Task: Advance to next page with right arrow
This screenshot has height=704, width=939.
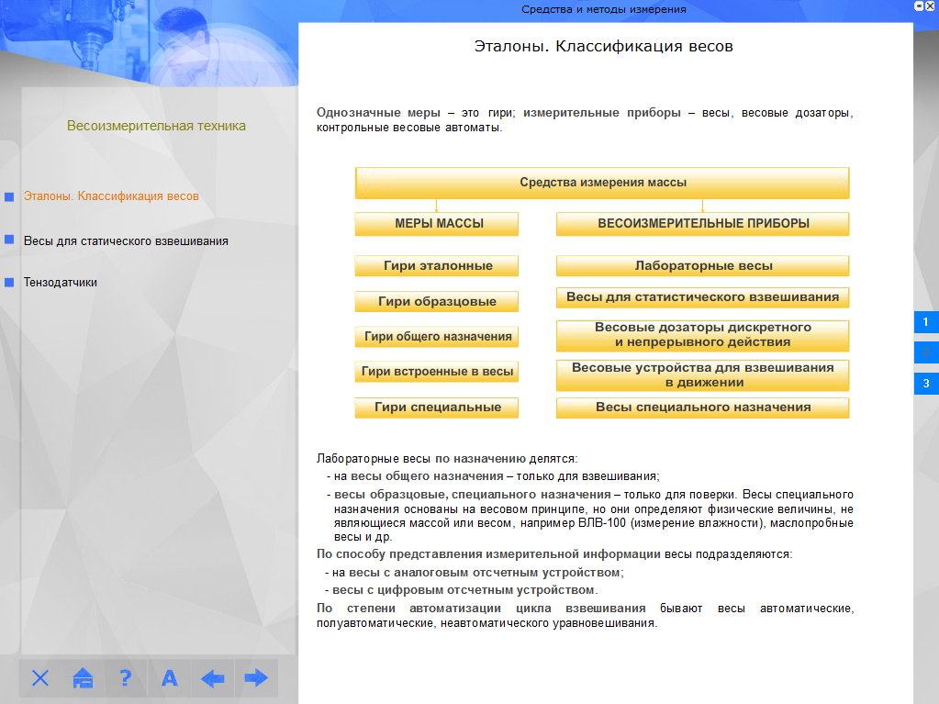Action: coord(255,678)
